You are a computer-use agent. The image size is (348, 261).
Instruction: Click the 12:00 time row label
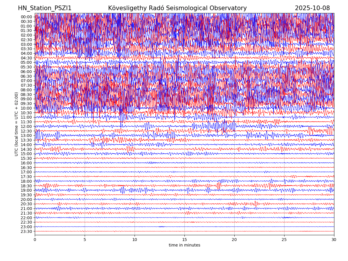tap(26, 126)
